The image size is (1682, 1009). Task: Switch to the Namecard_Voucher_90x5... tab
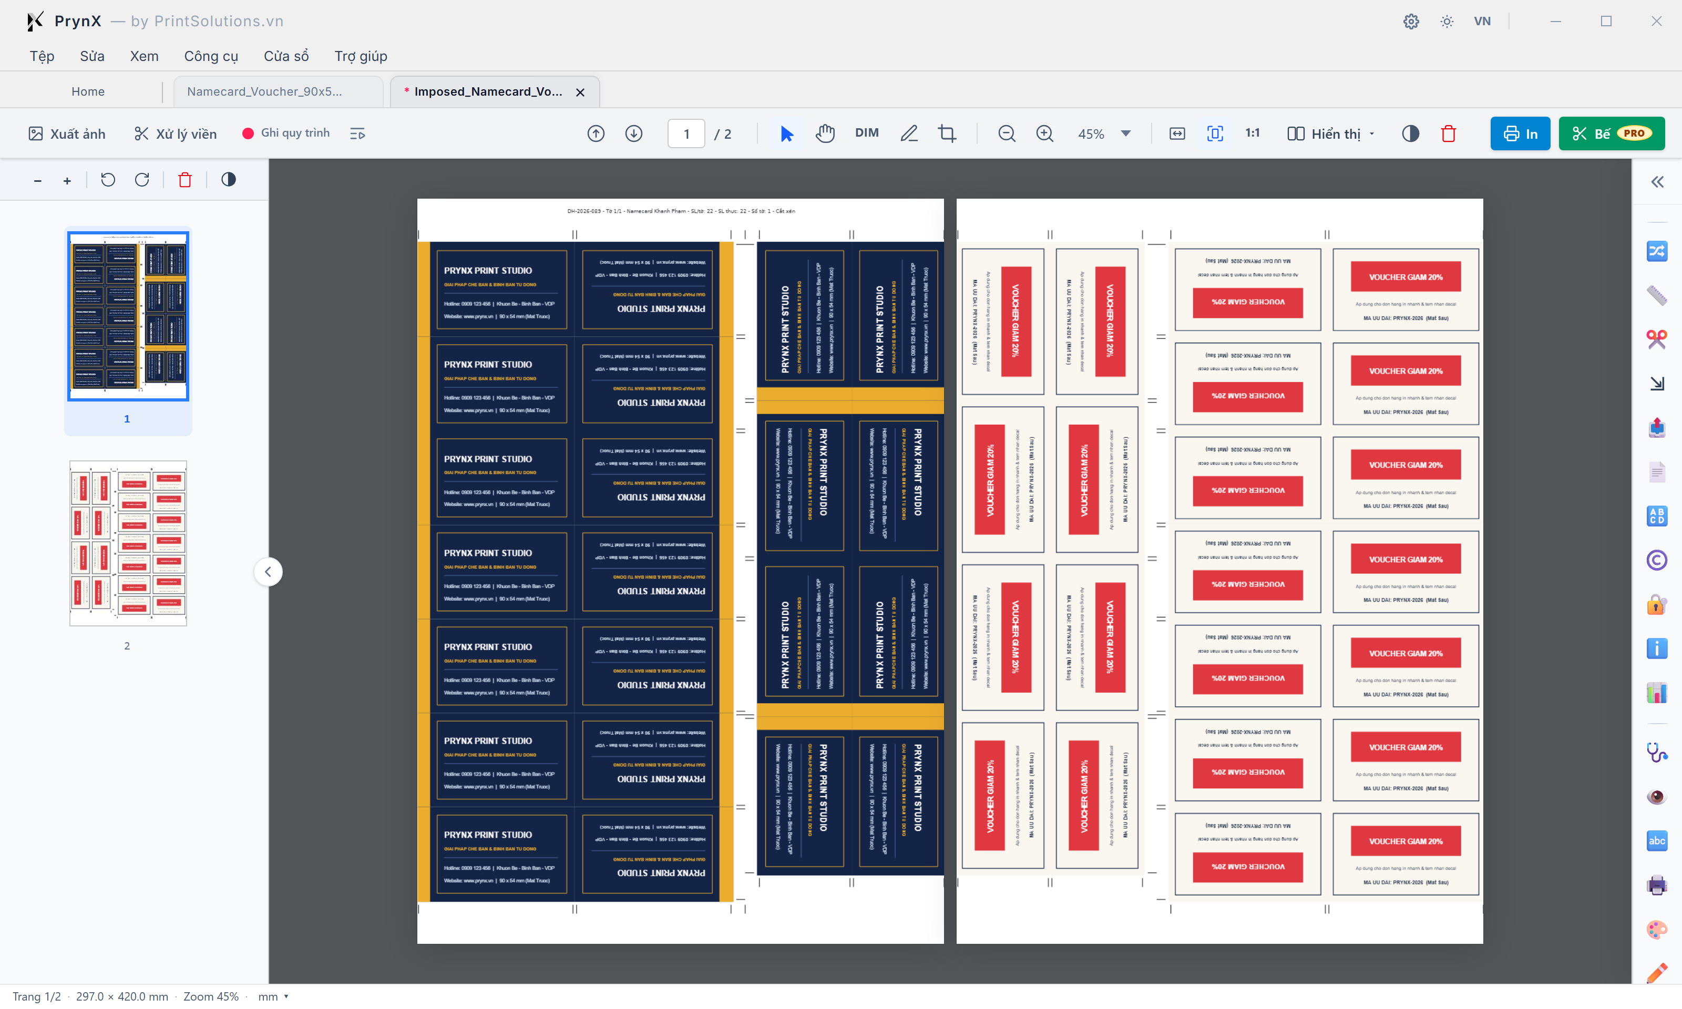click(278, 91)
